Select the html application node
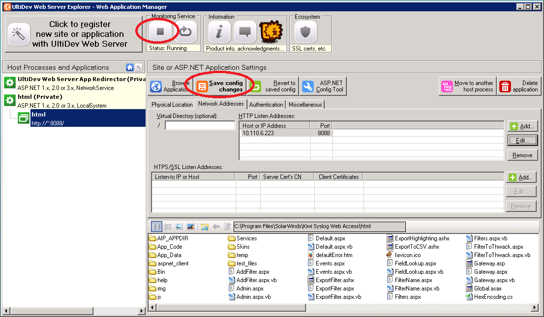The width and height of the screenshot is (544, 317). (x=88, y=118)
